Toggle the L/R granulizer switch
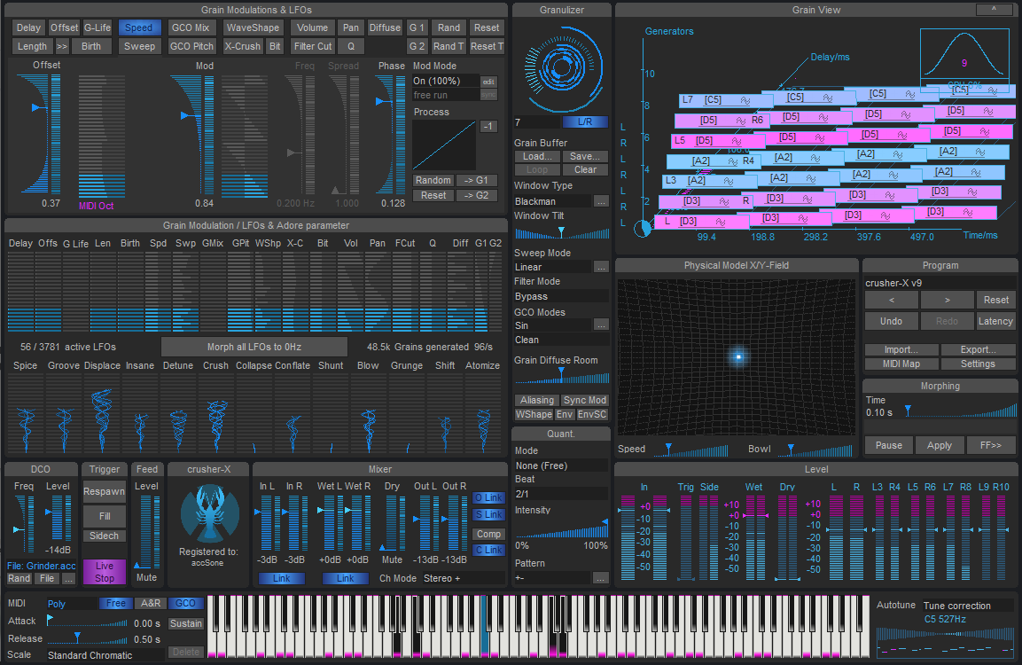 click(584, 122)
